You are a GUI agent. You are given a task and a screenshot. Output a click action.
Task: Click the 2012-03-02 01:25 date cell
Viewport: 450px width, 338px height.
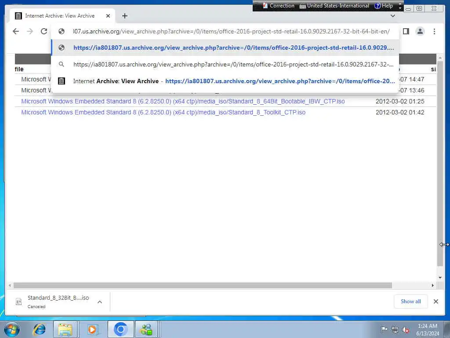click(x=400, y=101)
